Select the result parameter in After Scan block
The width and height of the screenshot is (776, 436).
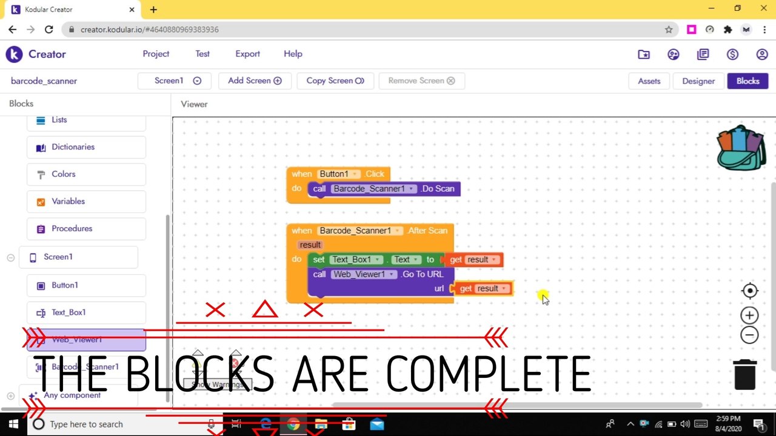point(310,245)
